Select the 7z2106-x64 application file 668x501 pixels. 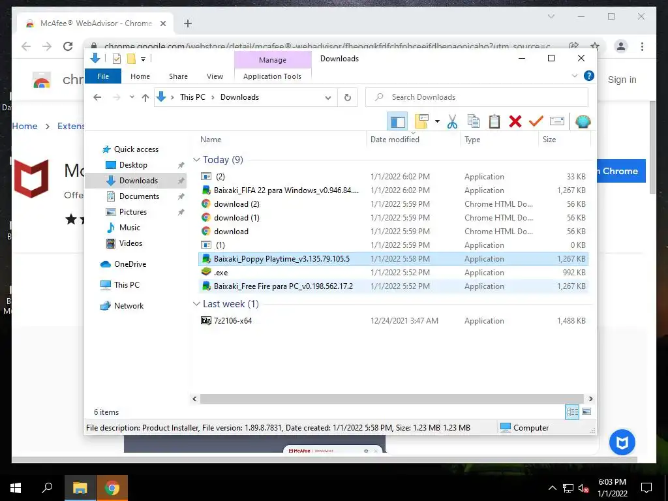[x=393, y=320]
